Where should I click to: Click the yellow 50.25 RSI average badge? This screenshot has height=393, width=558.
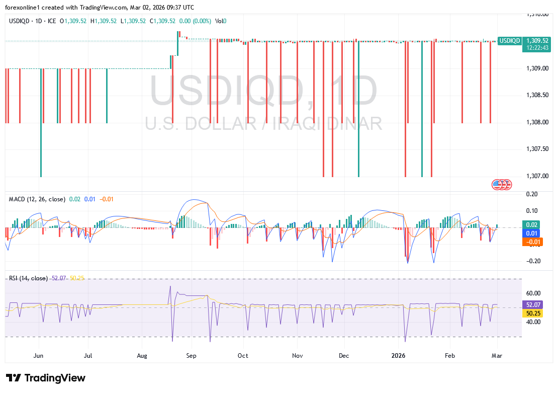(533, 313)
